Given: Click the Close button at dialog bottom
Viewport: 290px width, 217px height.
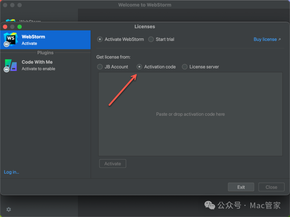Looking at the screenshot, I should coord(271,187).
